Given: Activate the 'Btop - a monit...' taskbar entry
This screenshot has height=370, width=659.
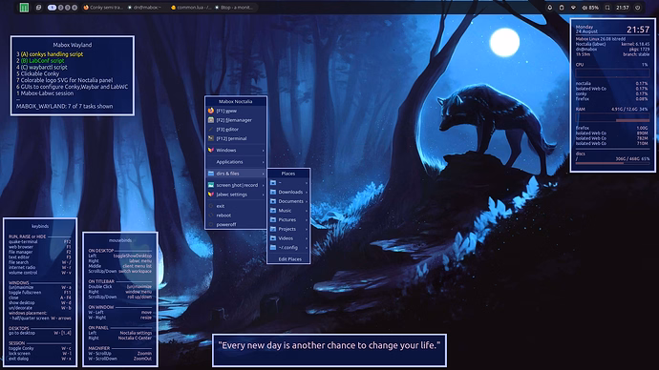Looking at the screenshot, I should [x=234, y=7].
